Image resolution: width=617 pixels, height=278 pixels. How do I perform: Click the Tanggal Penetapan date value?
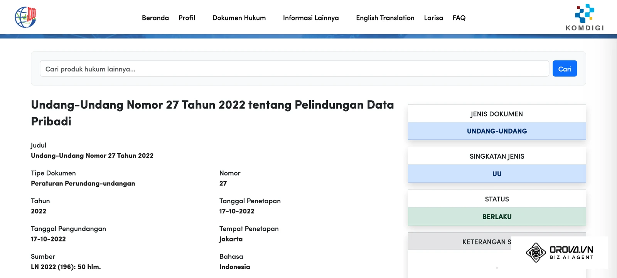(x=237, y=211)
